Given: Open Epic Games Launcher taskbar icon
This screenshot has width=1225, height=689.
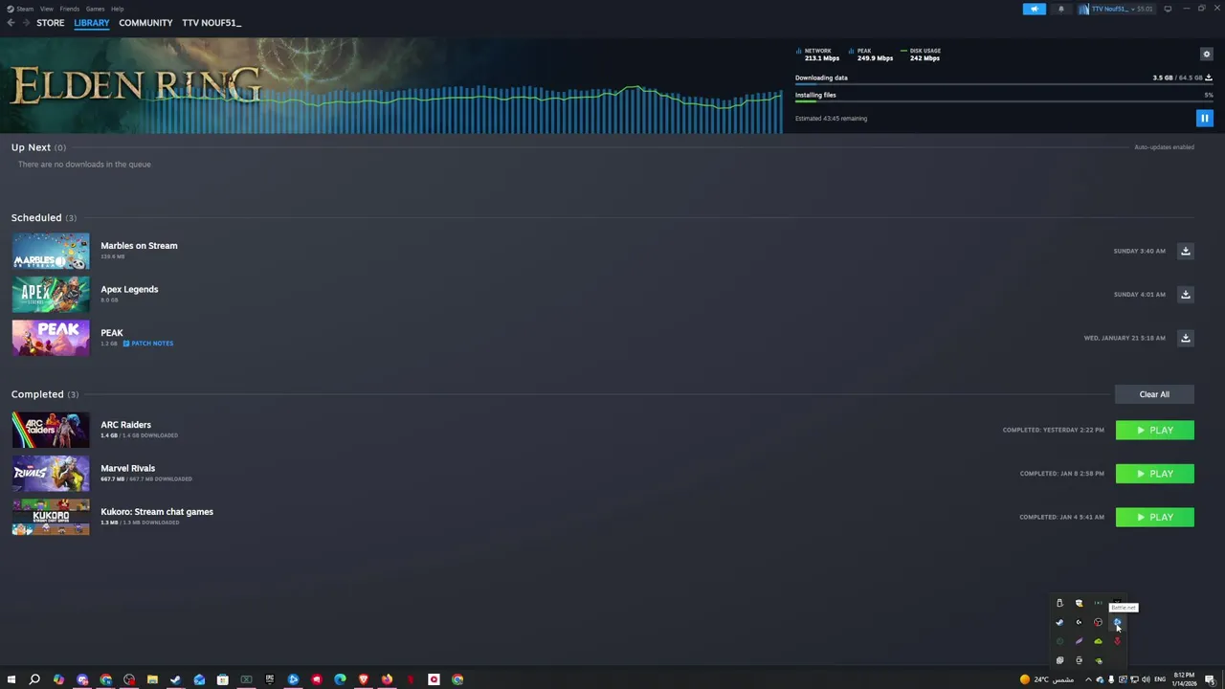Looking at the screenshot, I should pos(270,679).
